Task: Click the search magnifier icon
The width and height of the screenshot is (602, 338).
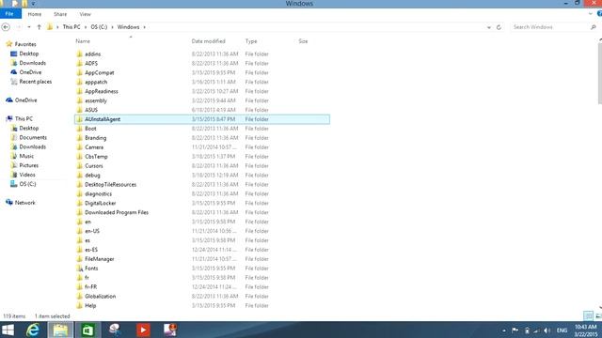Action: coord(594,27)
